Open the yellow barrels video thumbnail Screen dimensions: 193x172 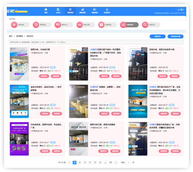[78, 101]
